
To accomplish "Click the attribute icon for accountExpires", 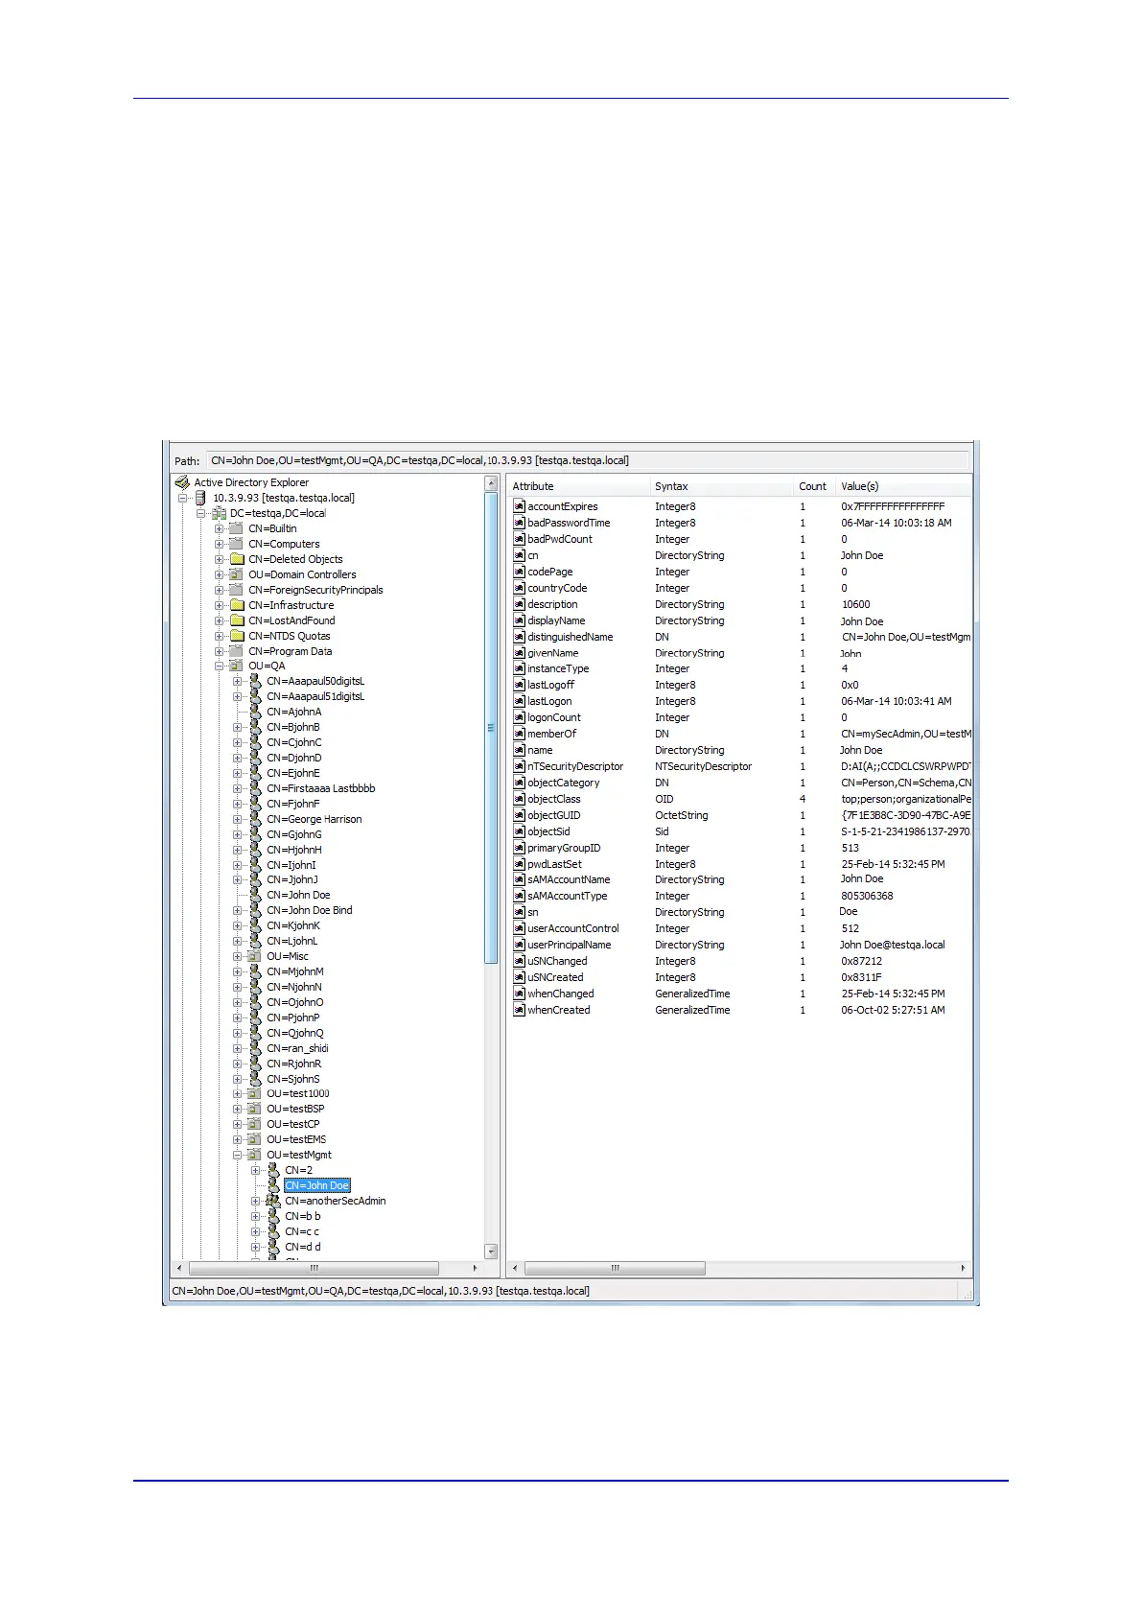I will tap(519, 506).
